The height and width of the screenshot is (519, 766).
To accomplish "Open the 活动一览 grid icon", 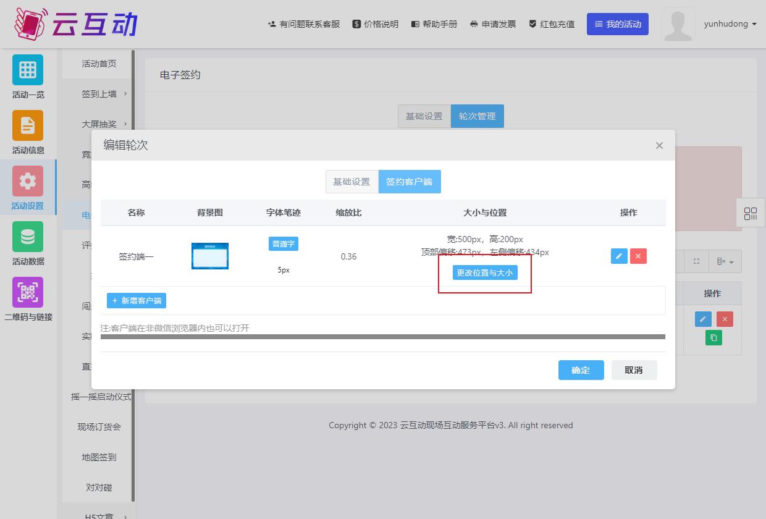I will (x=28, y=70).
